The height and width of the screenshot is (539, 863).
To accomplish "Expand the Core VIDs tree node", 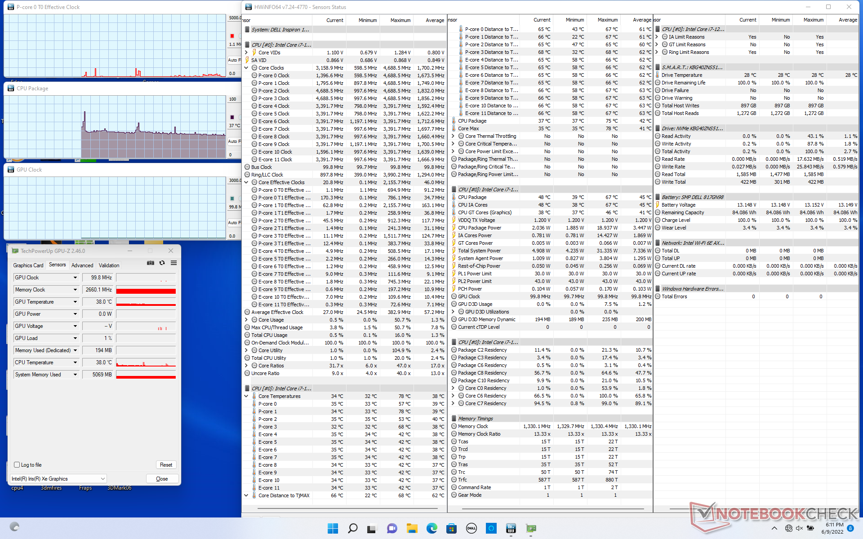I will [246, 53].
